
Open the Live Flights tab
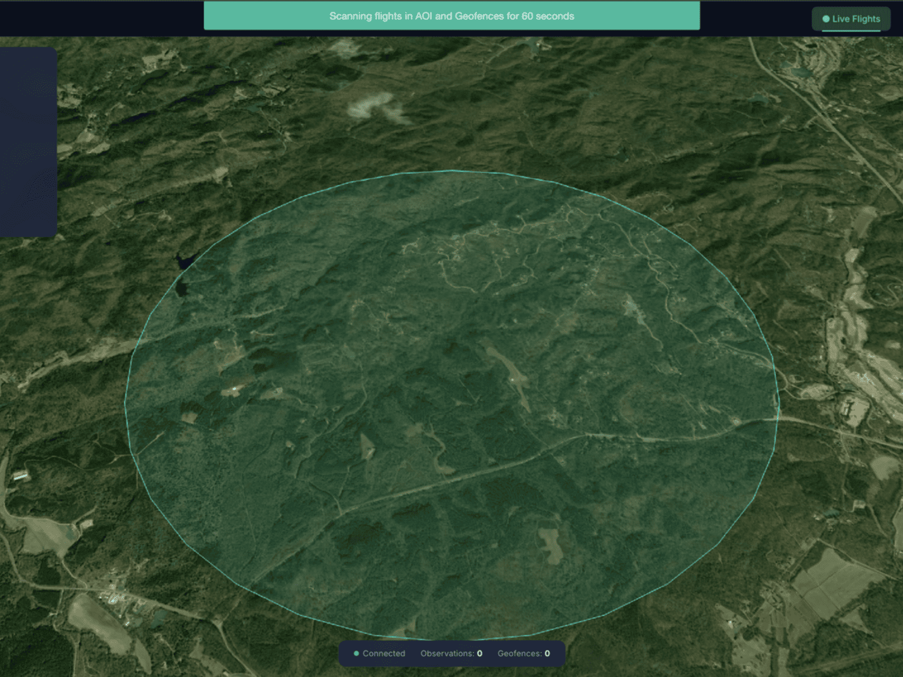(x=851, y=19)
